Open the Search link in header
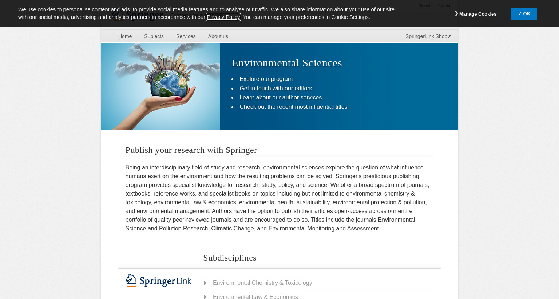Screen dimensions: 559x299 pos(425,5)
